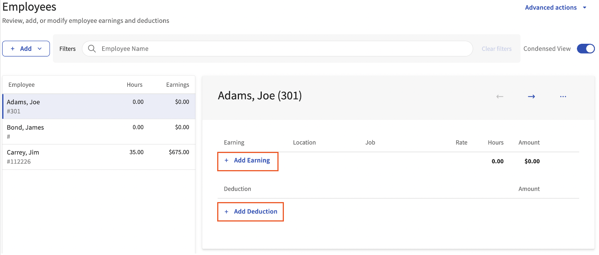Open the three-dot more options menu

point(563,97)
